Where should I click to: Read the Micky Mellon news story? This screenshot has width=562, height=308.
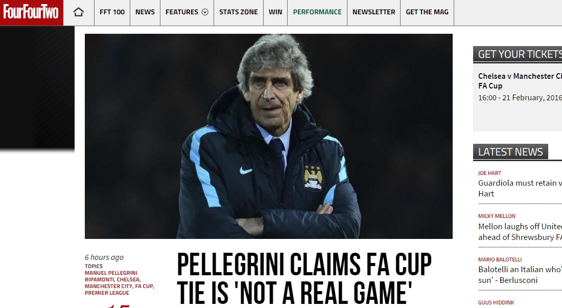coord(520,232)
